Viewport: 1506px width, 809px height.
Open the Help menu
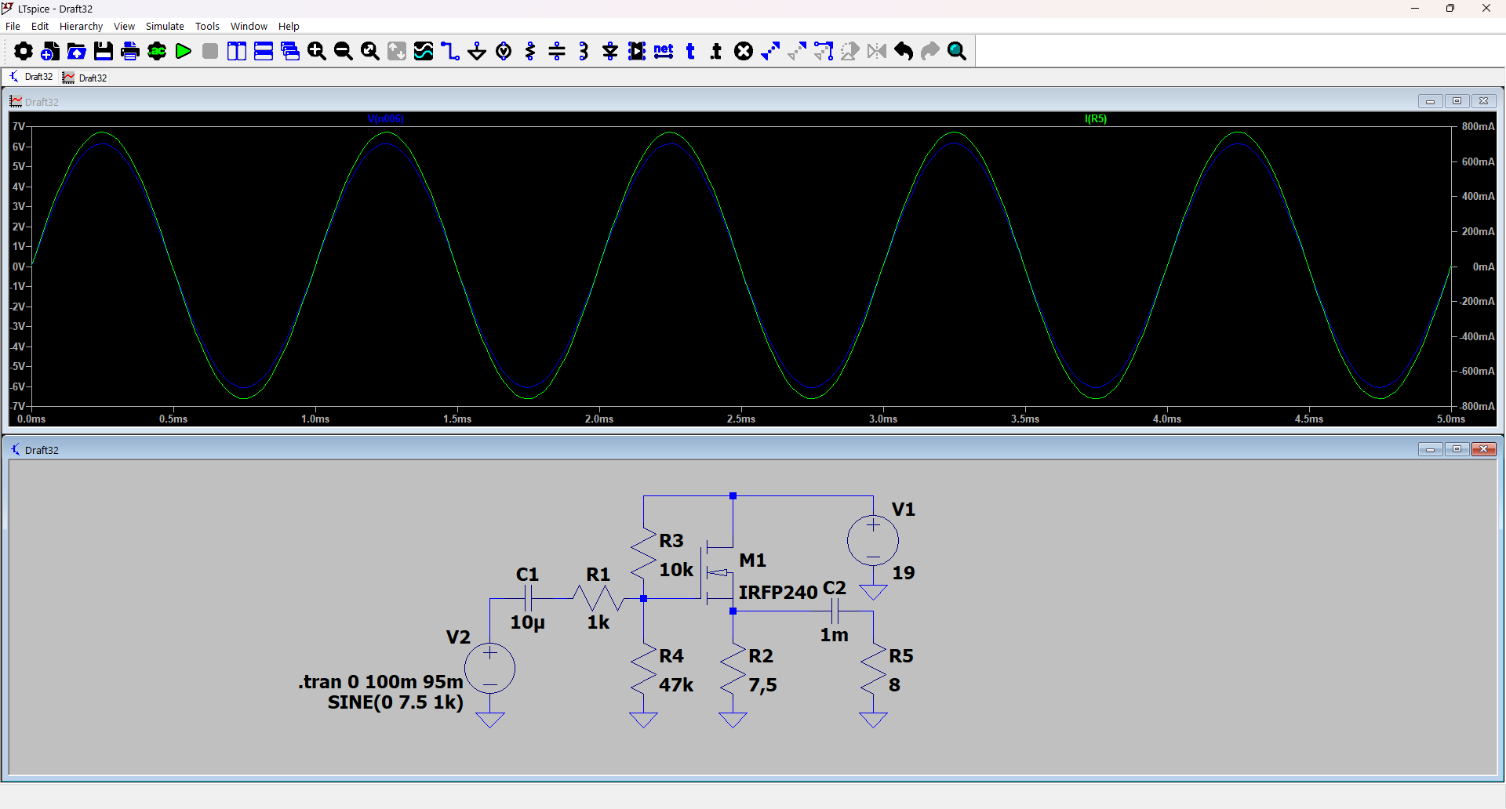point(289,26)
